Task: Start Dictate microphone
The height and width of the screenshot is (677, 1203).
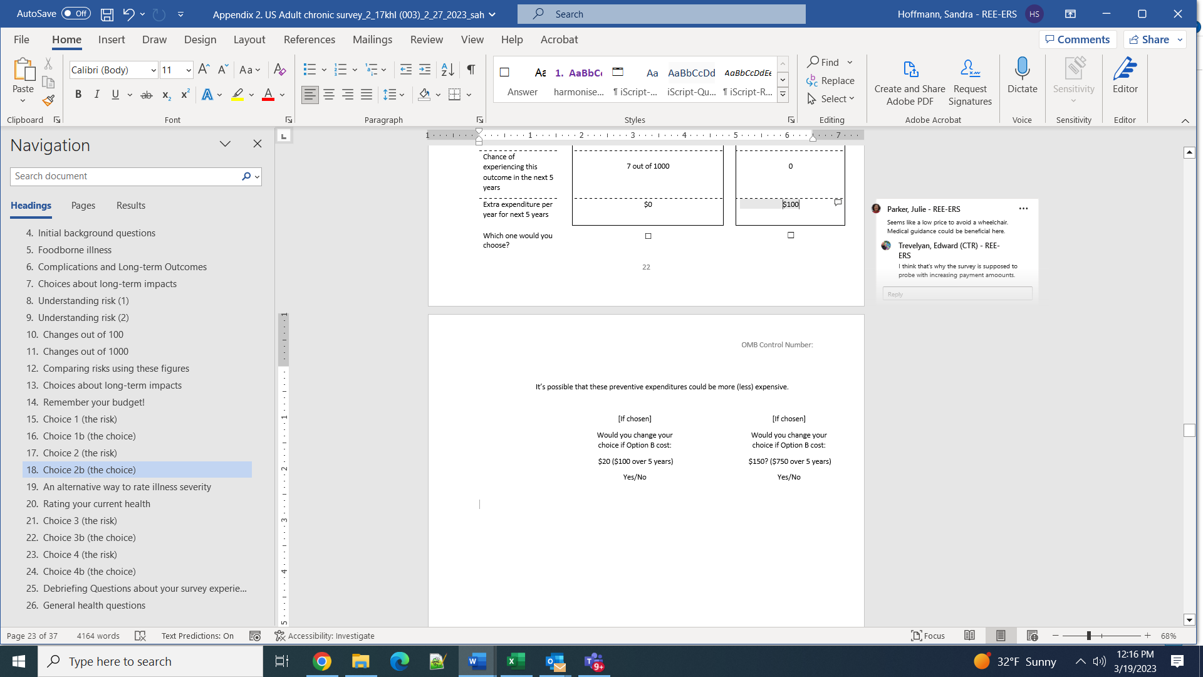Action: pos(1022,69)
